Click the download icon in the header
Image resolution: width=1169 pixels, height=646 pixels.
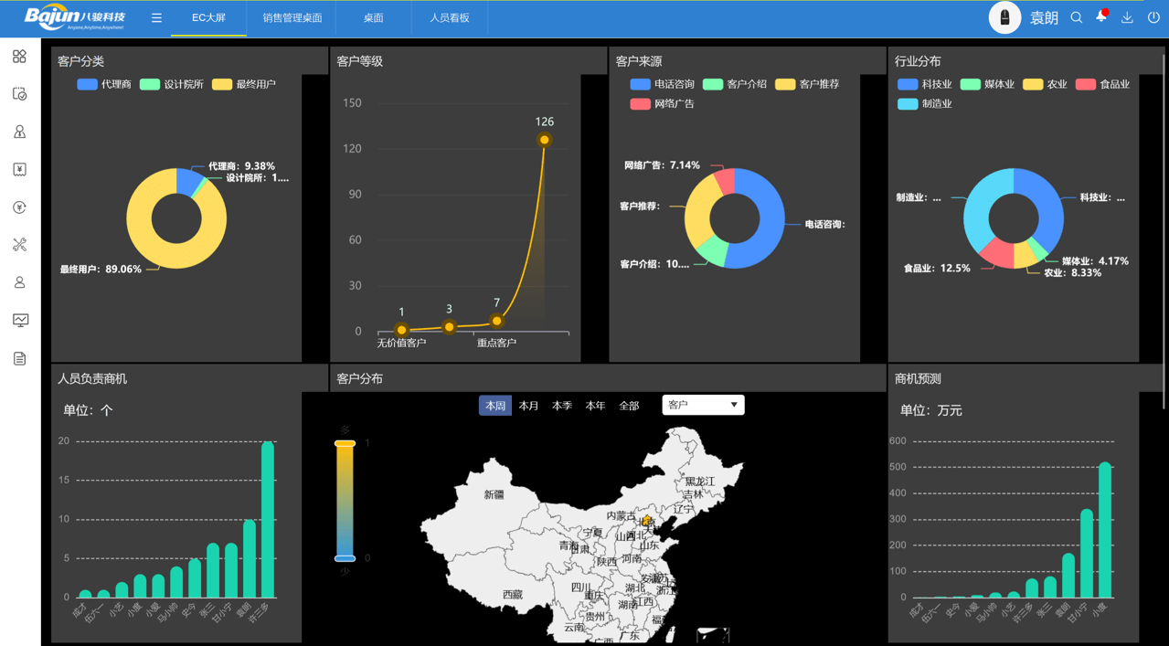click(x=1127, y=18)
